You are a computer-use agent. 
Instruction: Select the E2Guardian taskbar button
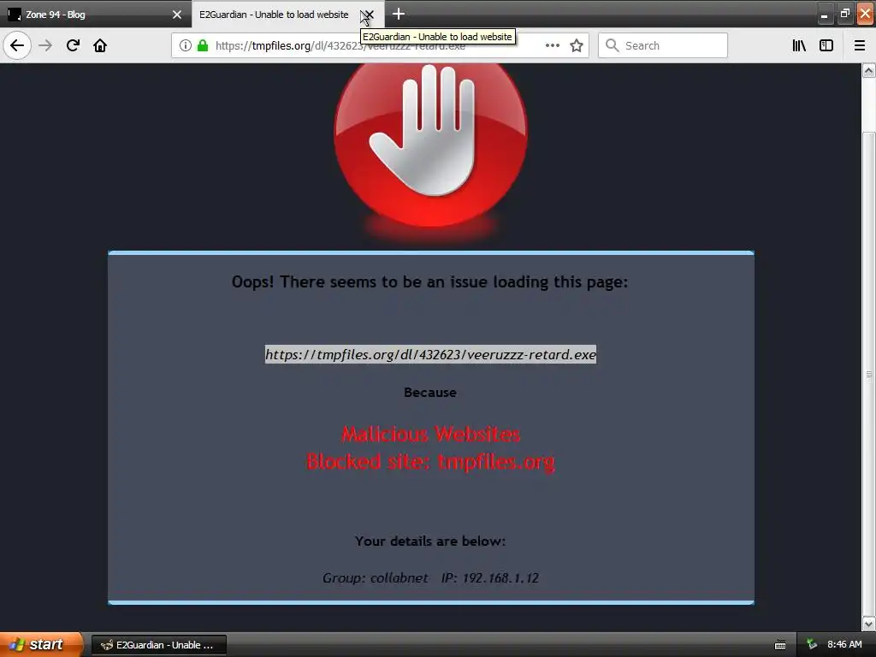[159, 645]
